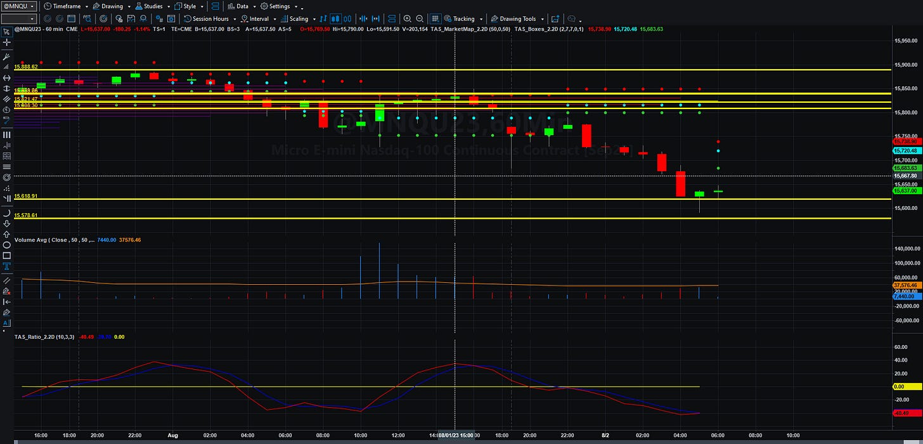The width and height of the screenshot is (923, 444).
Task: Toggle the grid display button
Action: tap(436, 19)
